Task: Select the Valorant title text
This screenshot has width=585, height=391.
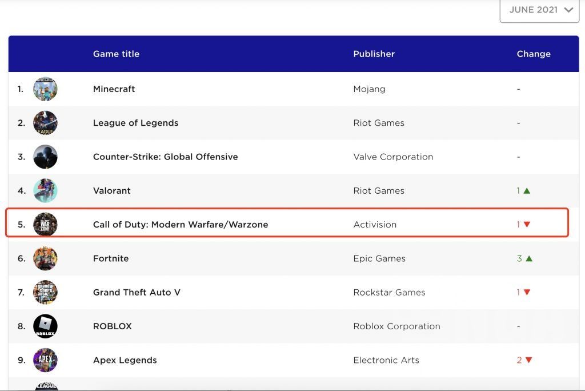Action: click(111, 190)
